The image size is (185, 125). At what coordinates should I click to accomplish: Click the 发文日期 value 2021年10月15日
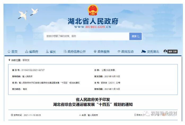point(112,76)
